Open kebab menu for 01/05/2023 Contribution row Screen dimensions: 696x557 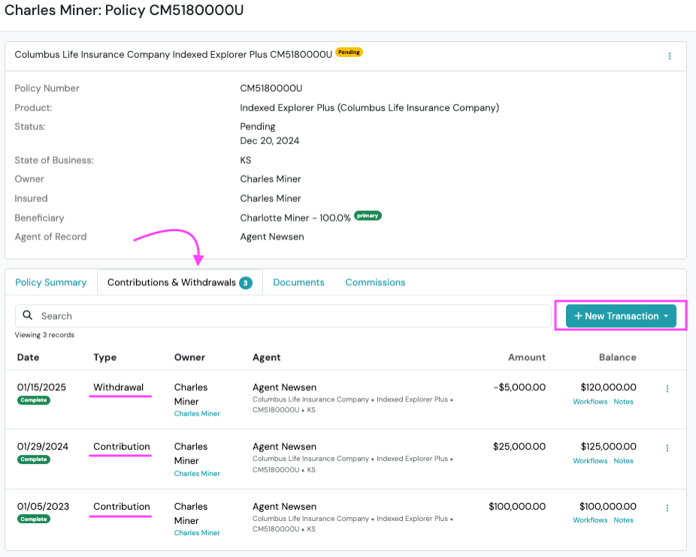(x=667, y=507)
